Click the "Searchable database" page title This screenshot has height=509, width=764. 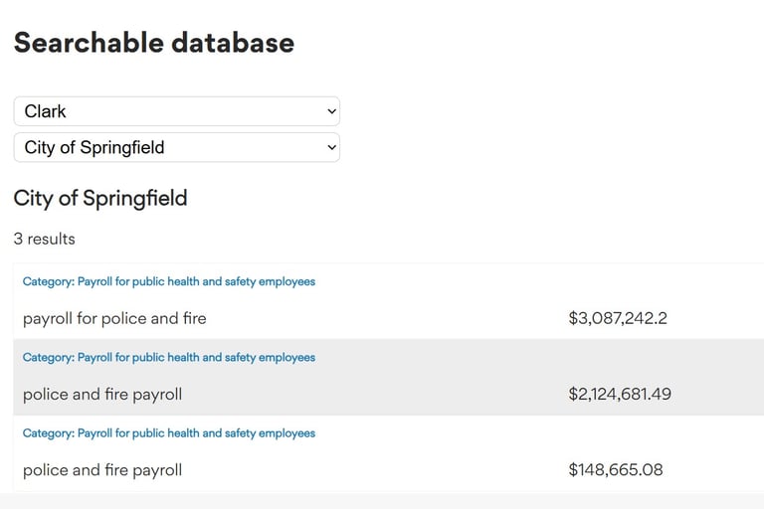point(154,43)
